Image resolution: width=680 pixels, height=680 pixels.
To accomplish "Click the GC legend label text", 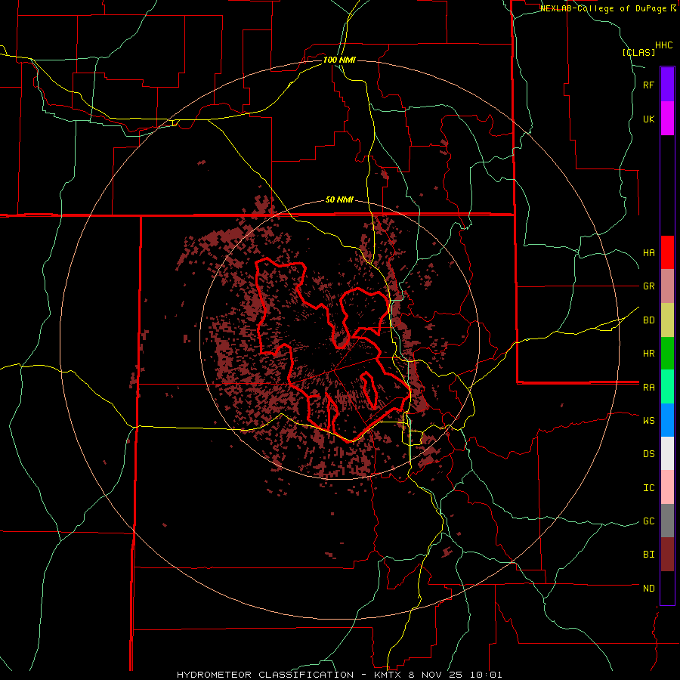I will [649, 521].
